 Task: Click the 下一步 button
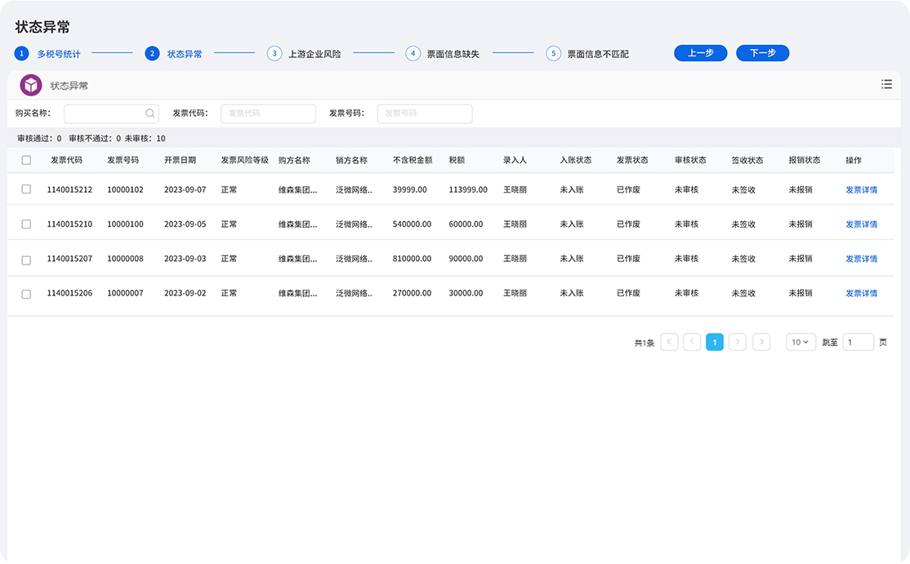click(x=762, y=53)
